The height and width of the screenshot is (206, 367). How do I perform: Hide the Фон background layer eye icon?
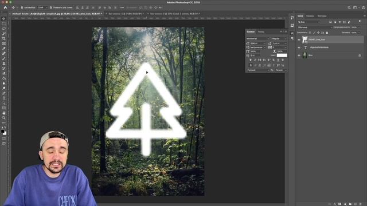tap(299, 56)
